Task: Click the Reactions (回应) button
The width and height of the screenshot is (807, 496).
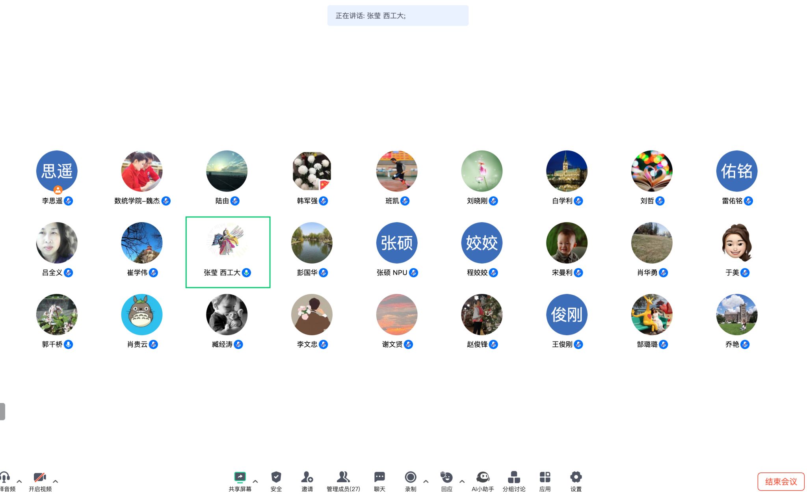Action: pos(446,477)
